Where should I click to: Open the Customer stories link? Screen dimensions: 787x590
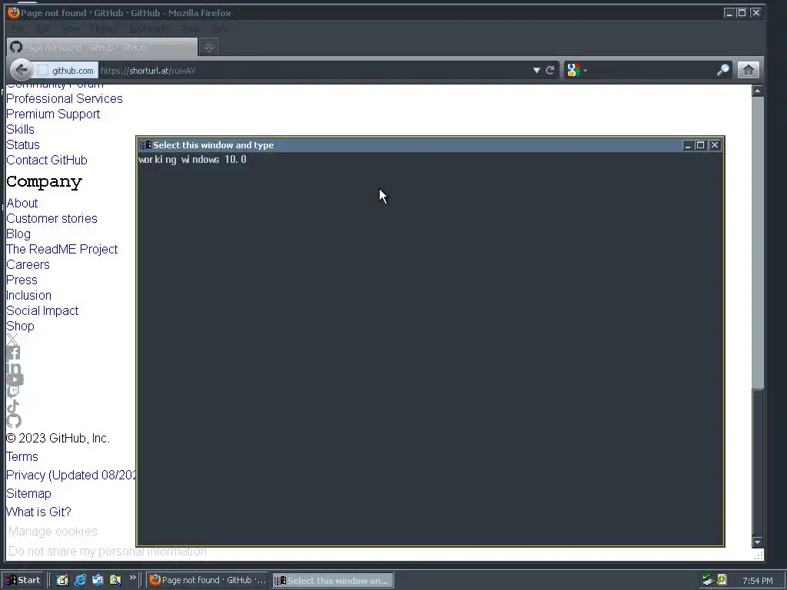tap(51, 219)
